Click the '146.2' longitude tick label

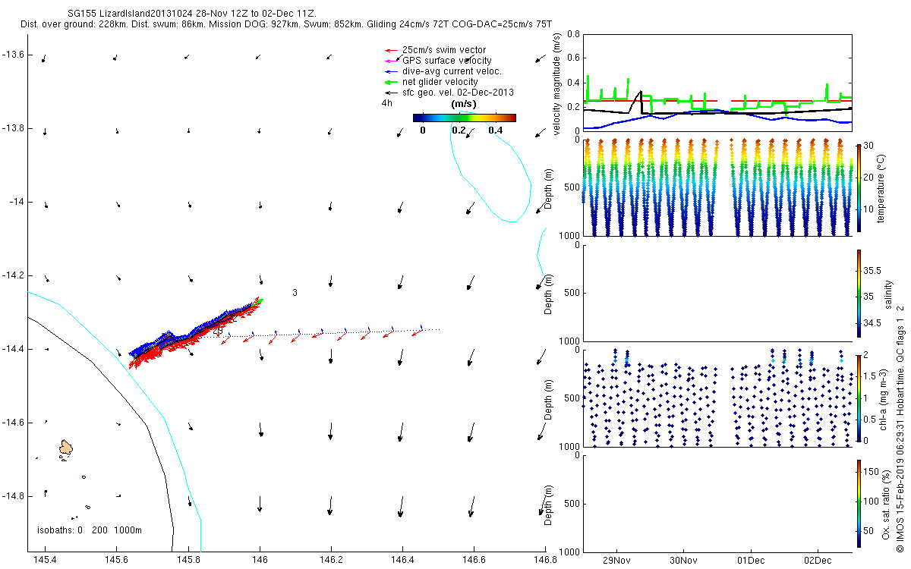[x=331, y=559]
